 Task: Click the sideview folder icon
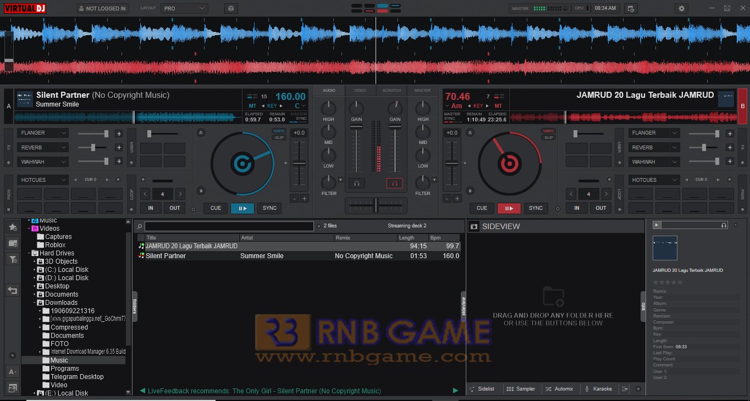[474, 226]
